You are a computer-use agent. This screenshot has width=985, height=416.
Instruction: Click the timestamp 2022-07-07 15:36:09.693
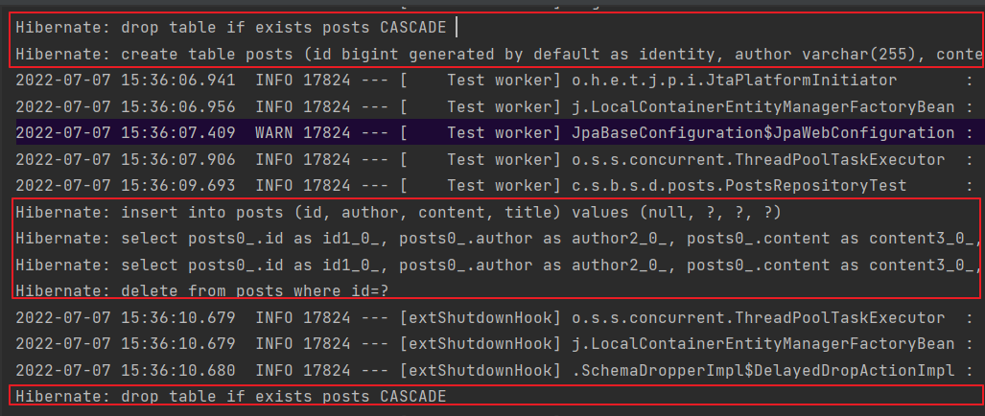[x=126, y=186]
